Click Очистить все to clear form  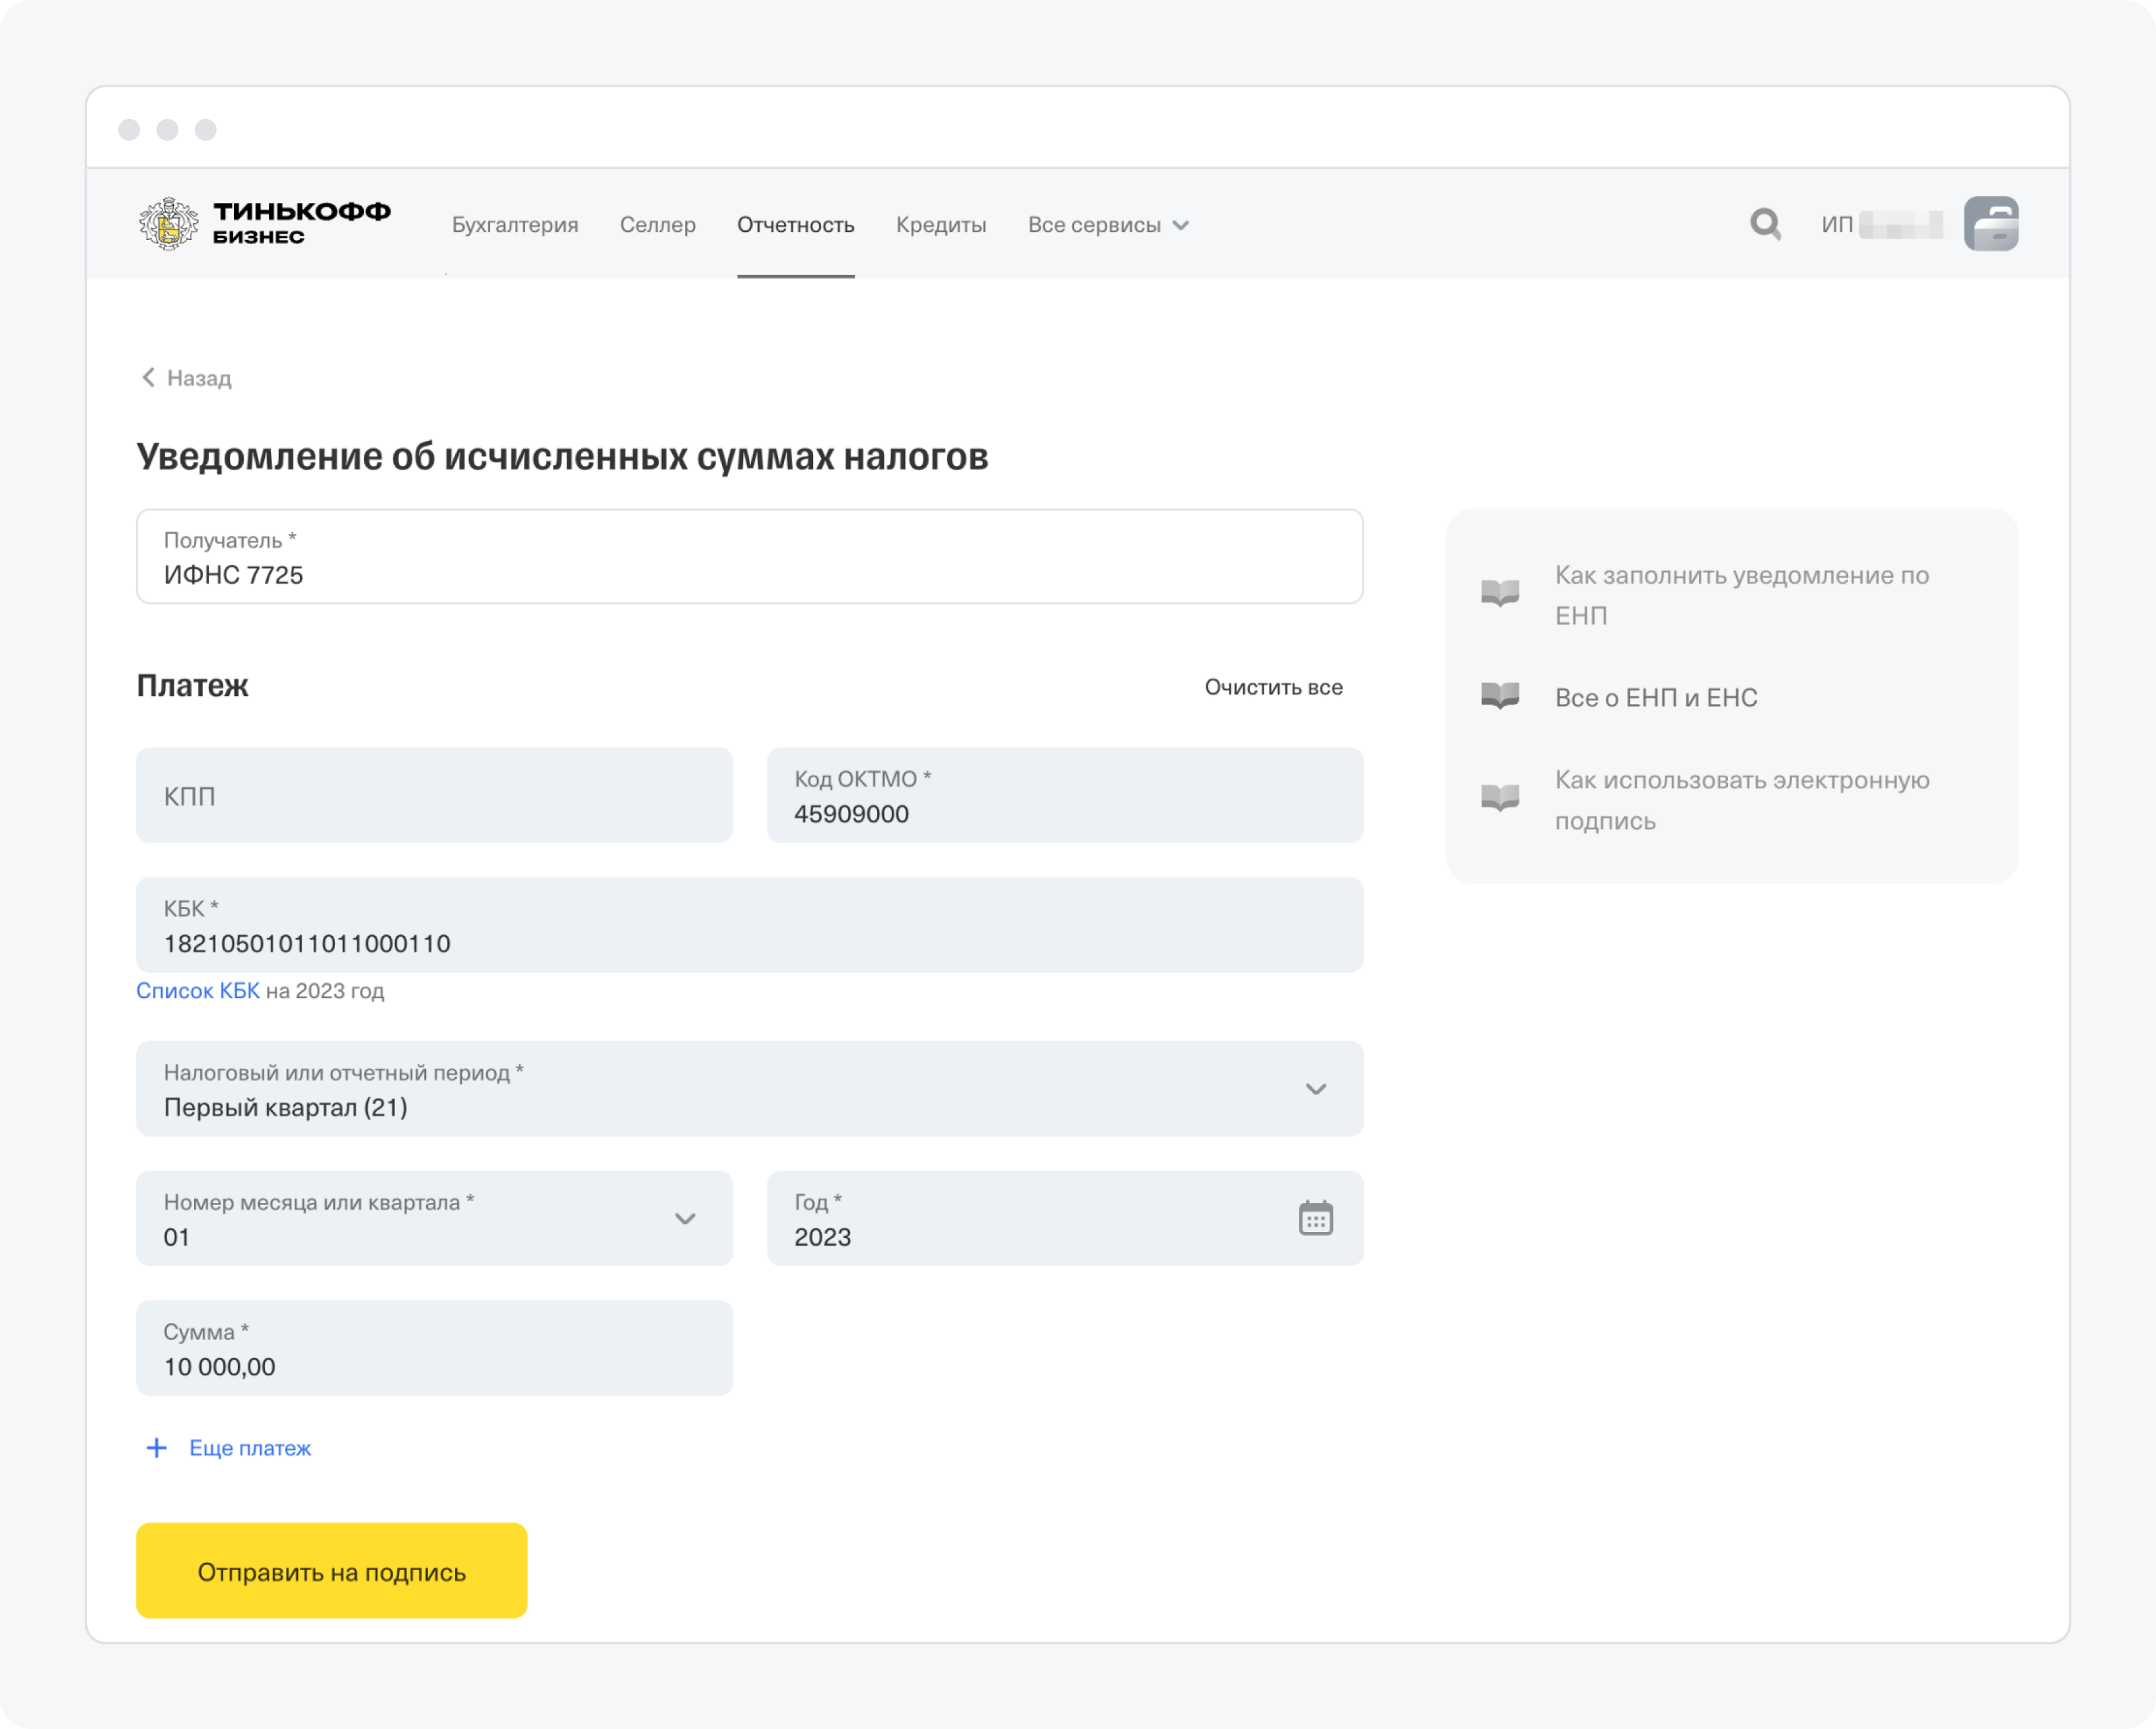[x=1273, y=687]
